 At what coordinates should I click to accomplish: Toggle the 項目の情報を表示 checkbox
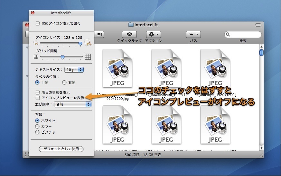point(38,92)
